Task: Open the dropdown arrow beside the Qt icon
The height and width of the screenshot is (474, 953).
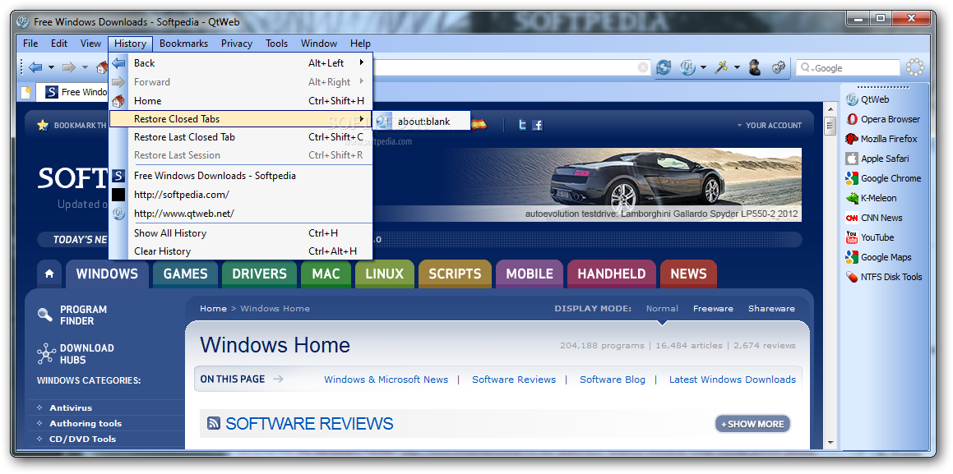Action: [703, 68]
